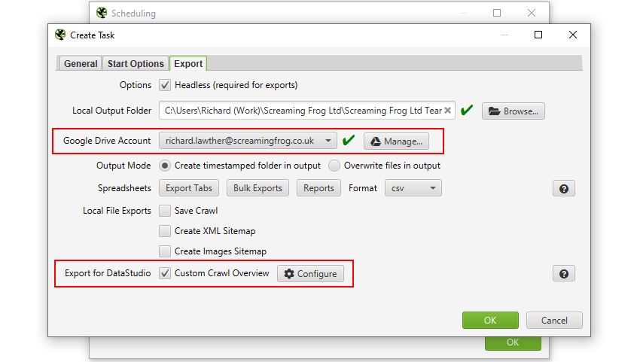Click Screaming Frog logo in Scheduling window title
The width and height of the screenshot is (640, 362).
pyautogui.click(x=102, y=13)
